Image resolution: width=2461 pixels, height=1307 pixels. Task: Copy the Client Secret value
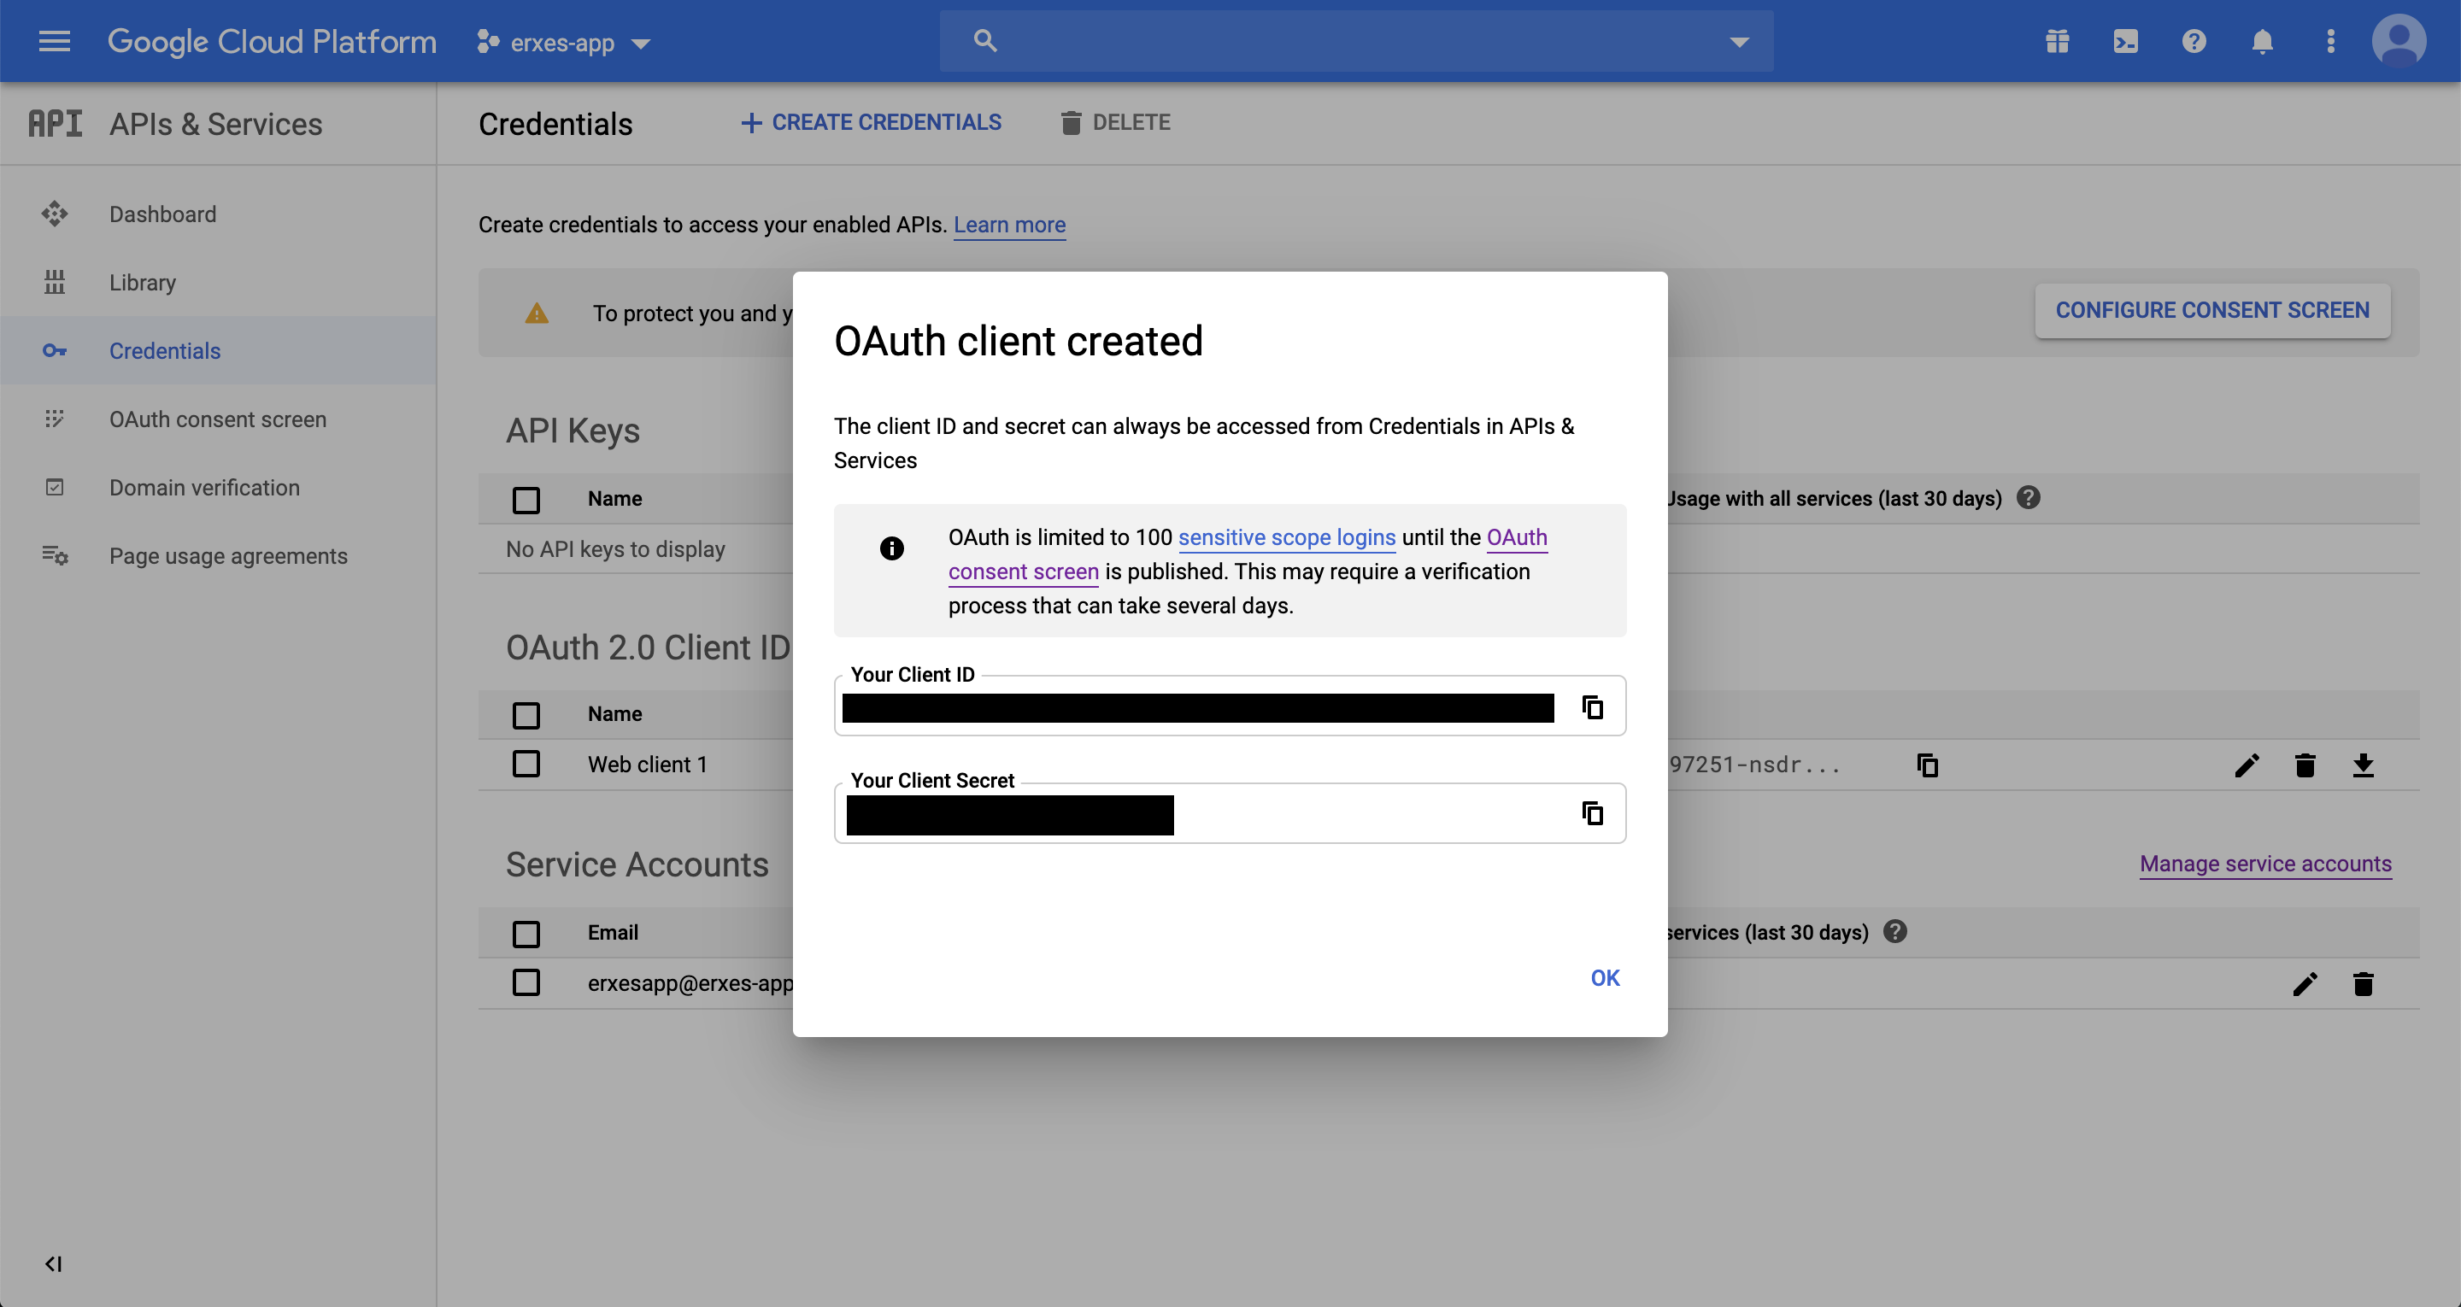pyautogui.click(x=1592, y=813)
